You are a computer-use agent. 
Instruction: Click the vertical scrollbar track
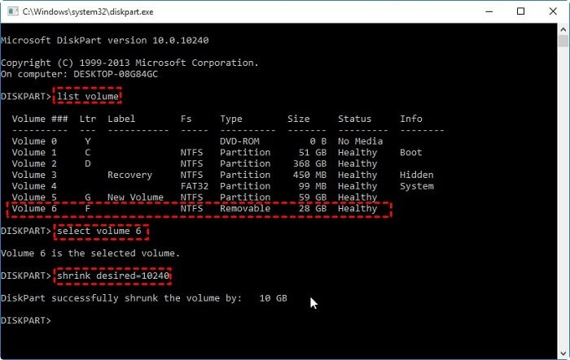563,203
